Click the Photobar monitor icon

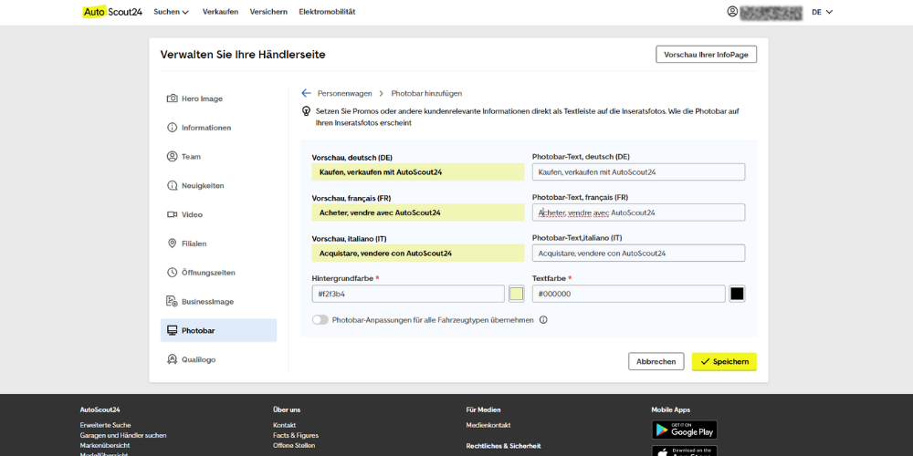pyautogui.click(x=172, y=330)
